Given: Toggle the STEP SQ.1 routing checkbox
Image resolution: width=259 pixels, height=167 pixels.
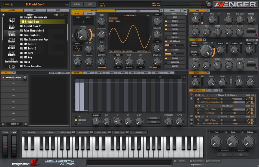Looking at the screenshot, I should [166, 37].
